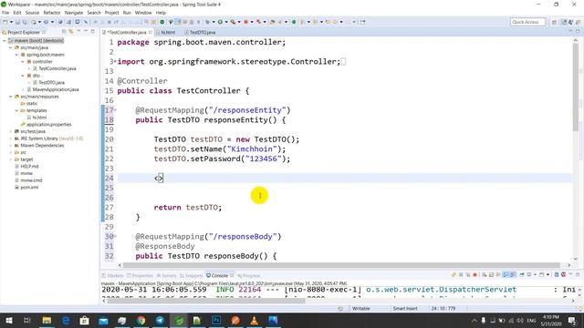This screenshot has width=584, height=328.
Task: Click the red Stop toolbar icon
Action: coord(245,22)
